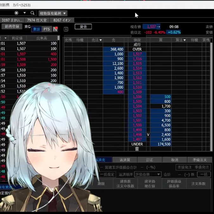Select 準備発注 mode
Screen dimensions: 214x214
(x=202, y=167)
